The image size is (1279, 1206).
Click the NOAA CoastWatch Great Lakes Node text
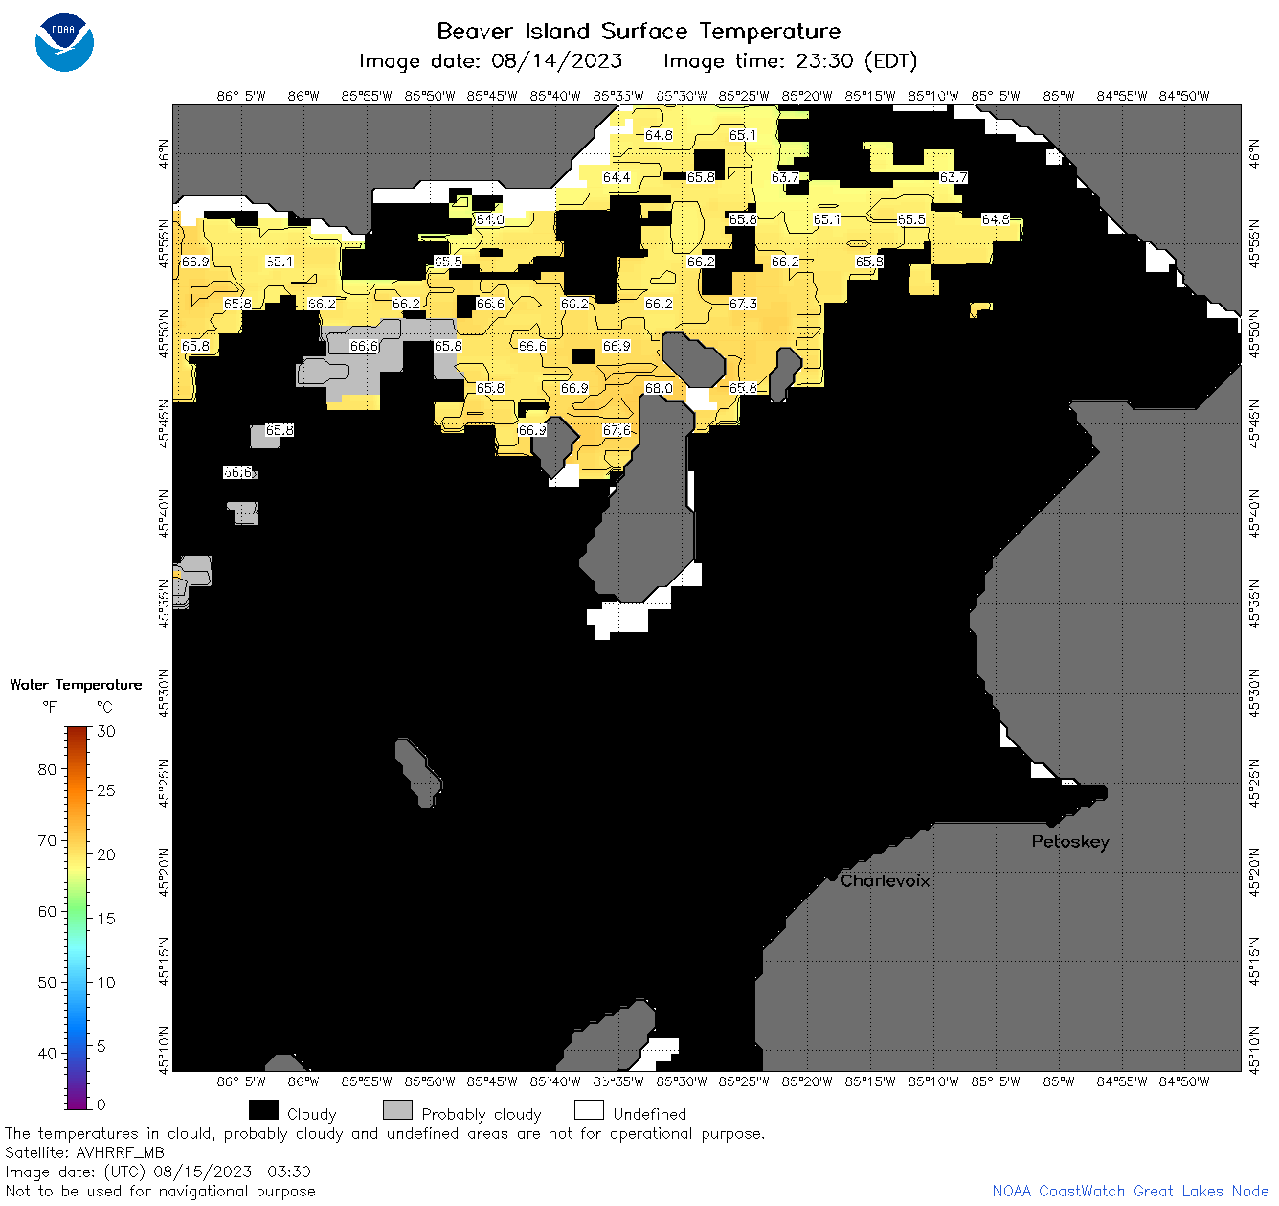pyautogui.click(x=1131, y=1191)
